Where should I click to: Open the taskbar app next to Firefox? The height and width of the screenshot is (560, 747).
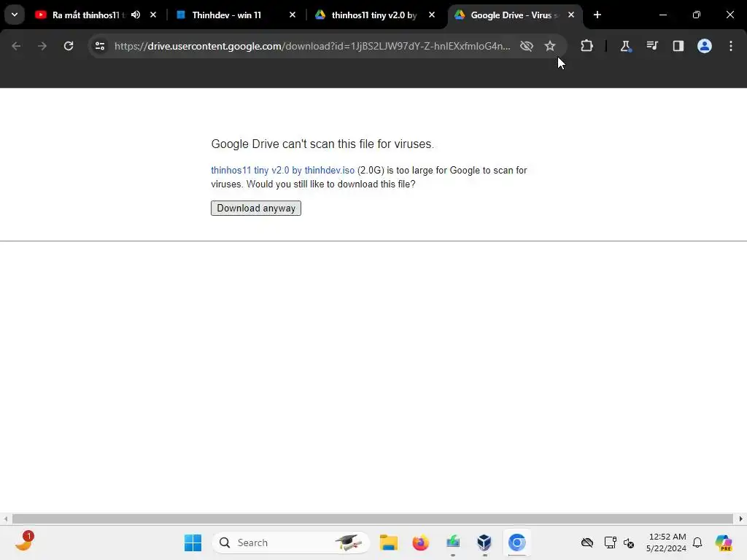(452, 542)
